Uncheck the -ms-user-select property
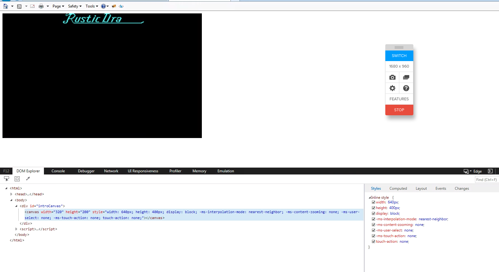The height and width of the screenshot is (272, 499). click(x=373, y=230)
